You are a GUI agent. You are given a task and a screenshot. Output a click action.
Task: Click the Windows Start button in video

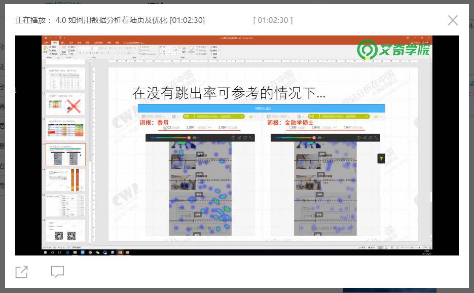coord(45,252)
